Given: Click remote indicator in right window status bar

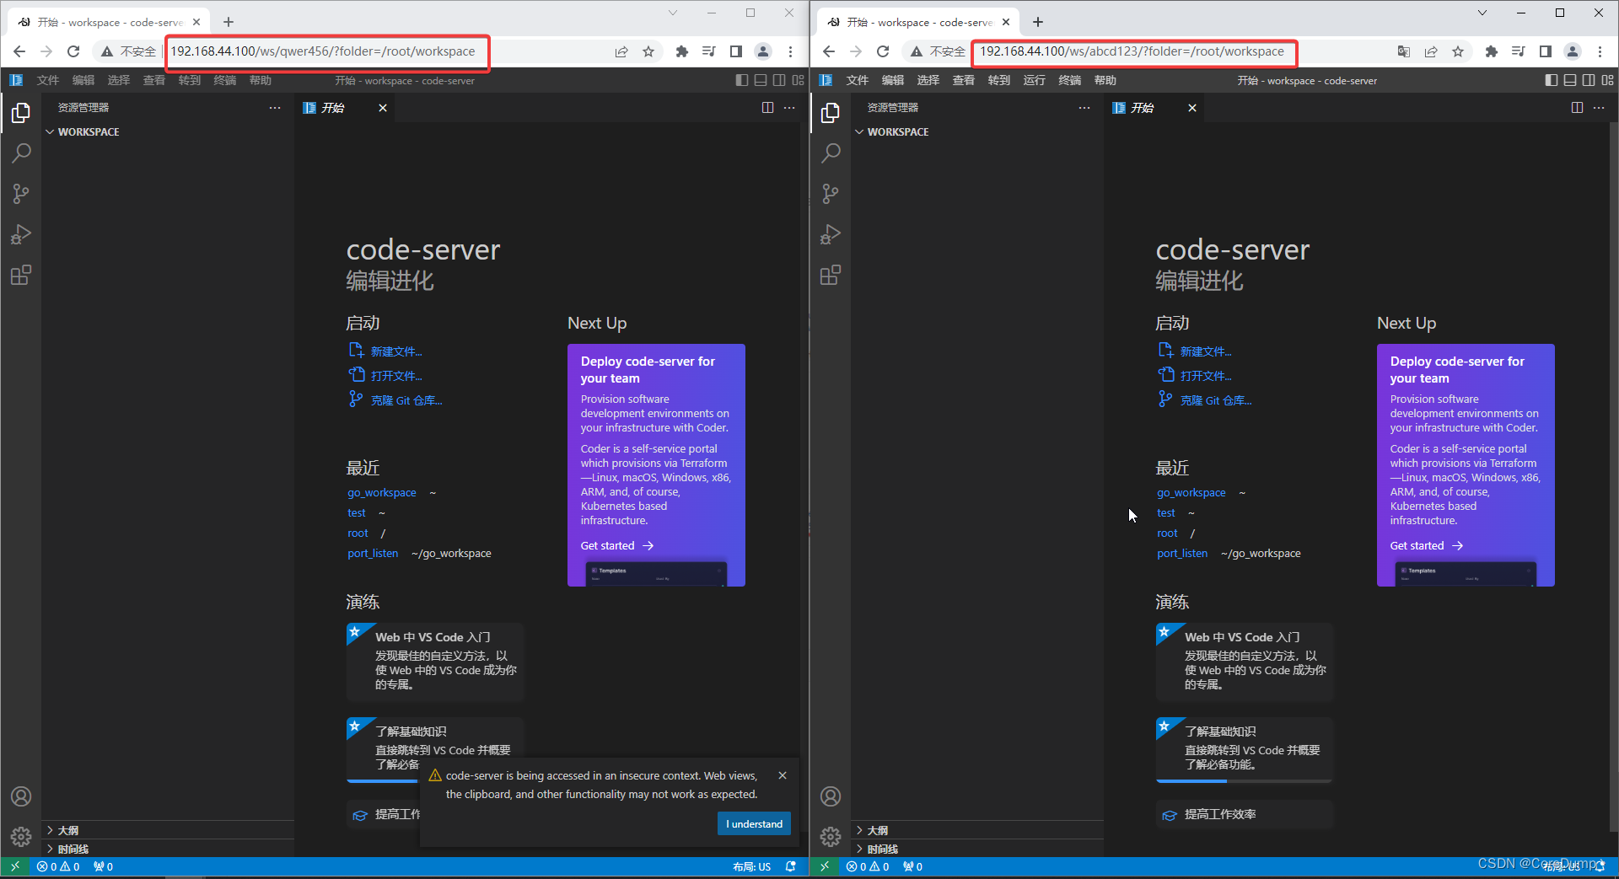Looking at the screenshot, I should [825, 866].
